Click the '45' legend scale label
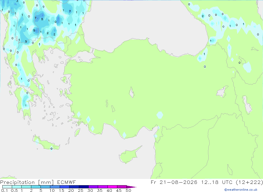This screenshot has height=192, width=263. [119, 190]
